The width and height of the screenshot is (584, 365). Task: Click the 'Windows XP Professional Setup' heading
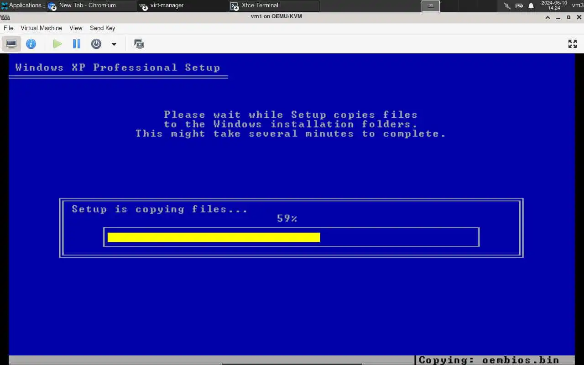118,68
